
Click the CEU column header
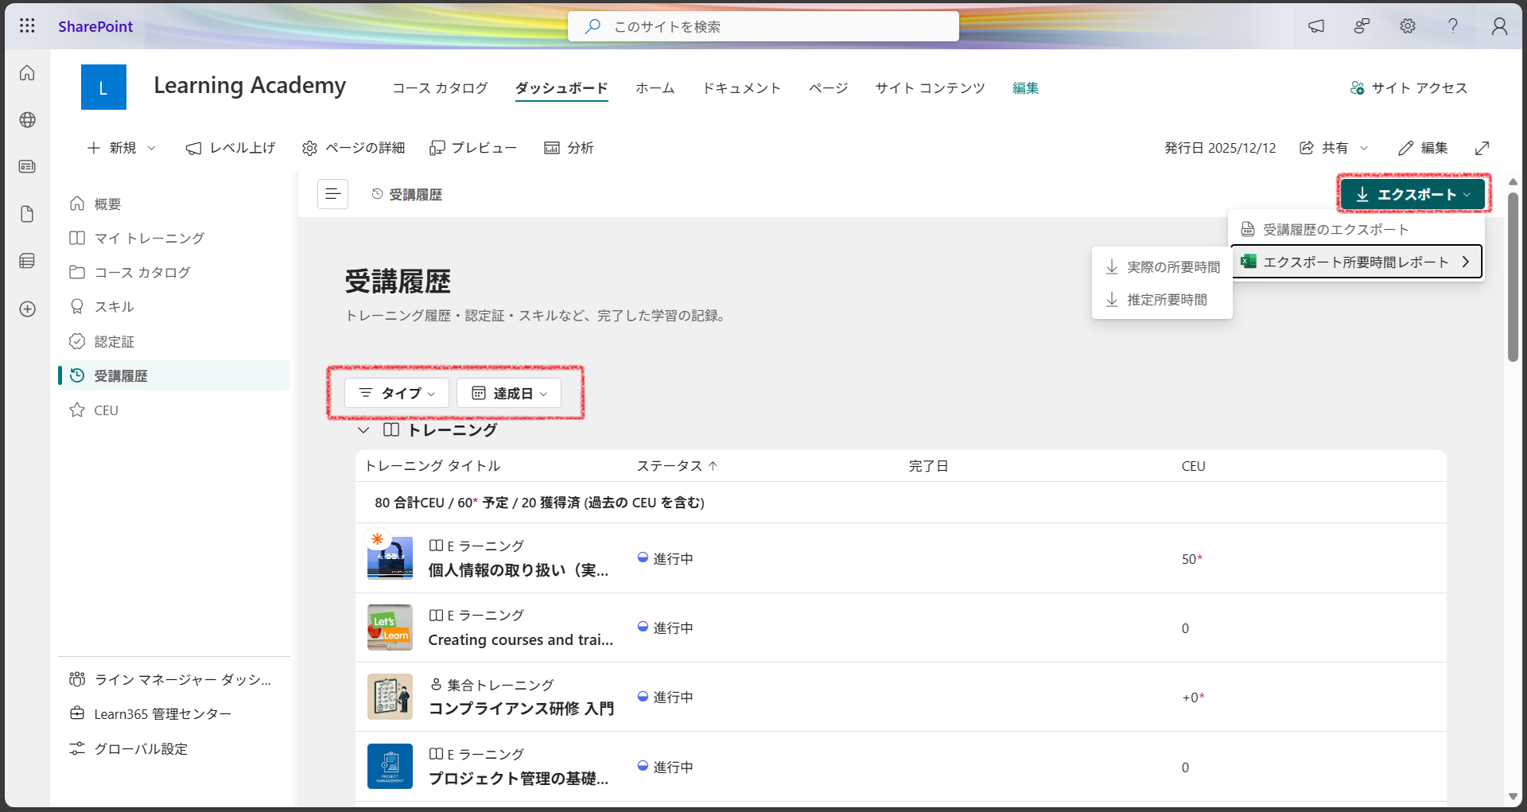[x=1193, y=466]
